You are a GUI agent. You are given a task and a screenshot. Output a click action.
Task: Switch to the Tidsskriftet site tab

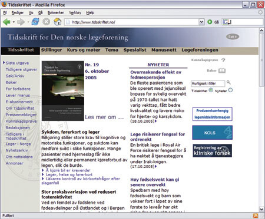coord(21,50)
